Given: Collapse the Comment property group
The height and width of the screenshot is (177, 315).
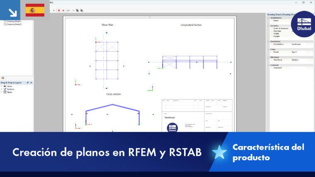Looking at the screenshot, I should point(268,65).
